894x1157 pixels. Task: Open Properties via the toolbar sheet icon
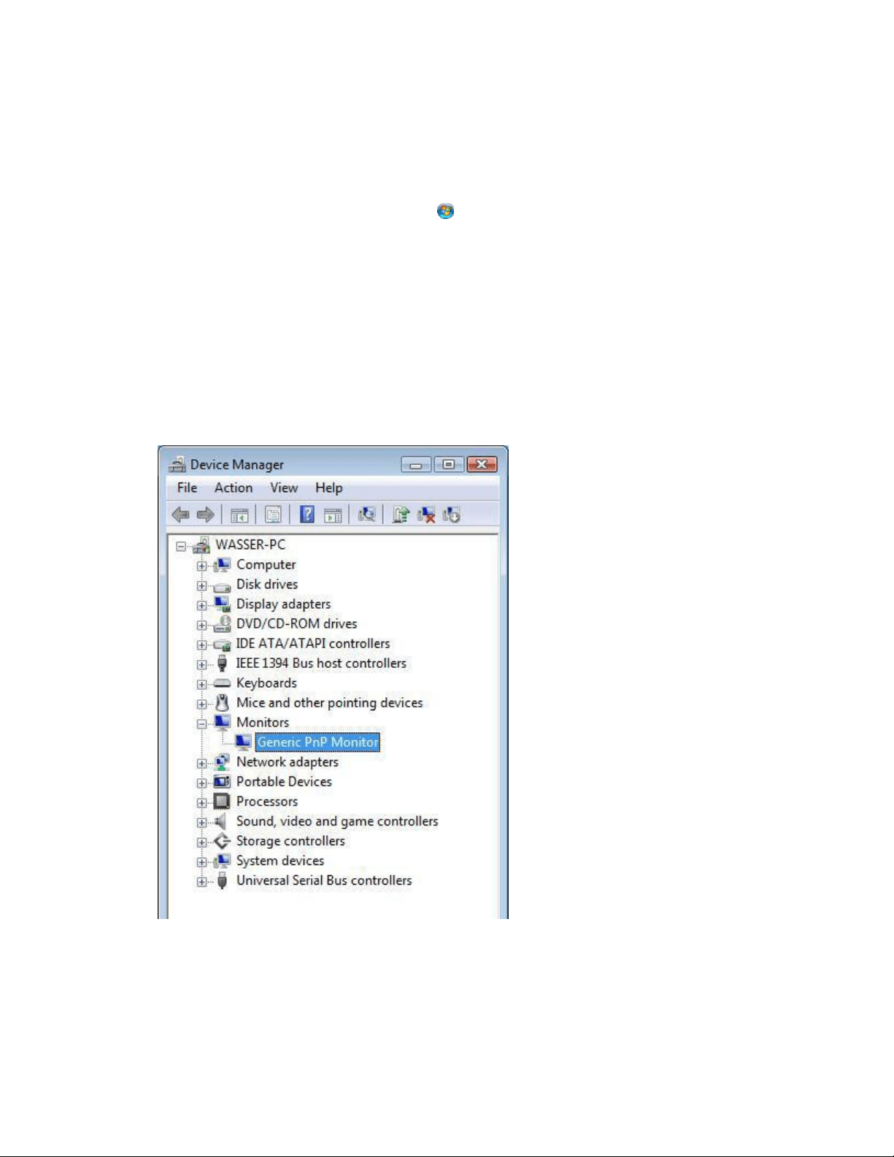pyautogui.click(x=273, y=515)
